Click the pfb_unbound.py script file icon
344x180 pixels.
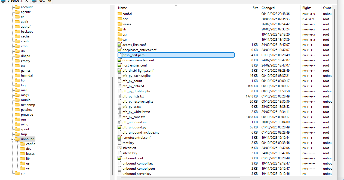120,127
